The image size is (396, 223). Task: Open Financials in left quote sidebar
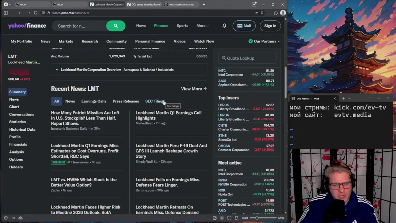(18, 144)
